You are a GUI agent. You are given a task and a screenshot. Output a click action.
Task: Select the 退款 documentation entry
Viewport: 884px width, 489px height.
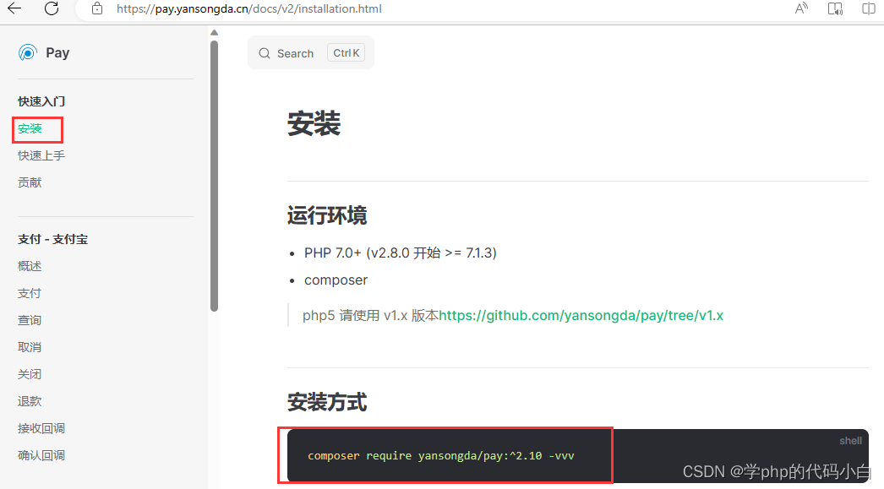pos(30,401)
